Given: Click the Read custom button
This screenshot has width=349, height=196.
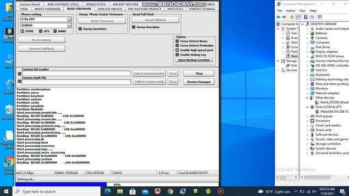Looking at the screenshot, I should (x=41, y=40).
